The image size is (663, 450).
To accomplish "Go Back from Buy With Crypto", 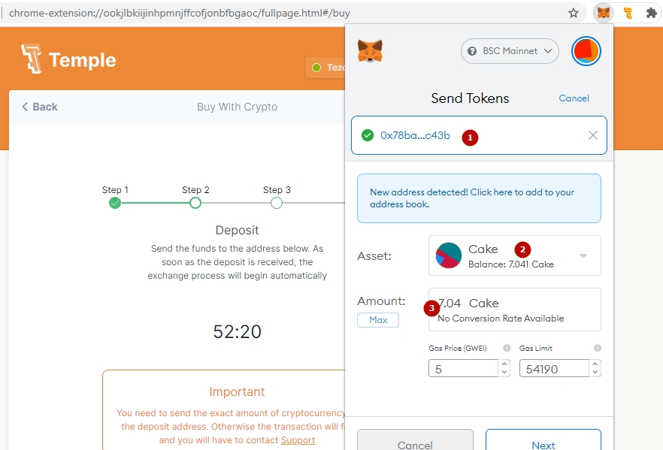I will point(40,107).
